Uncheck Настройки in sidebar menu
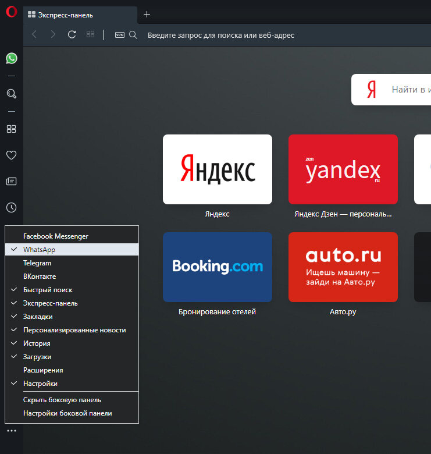The width and height of the screenshot is (431, 454). point(72,384)
